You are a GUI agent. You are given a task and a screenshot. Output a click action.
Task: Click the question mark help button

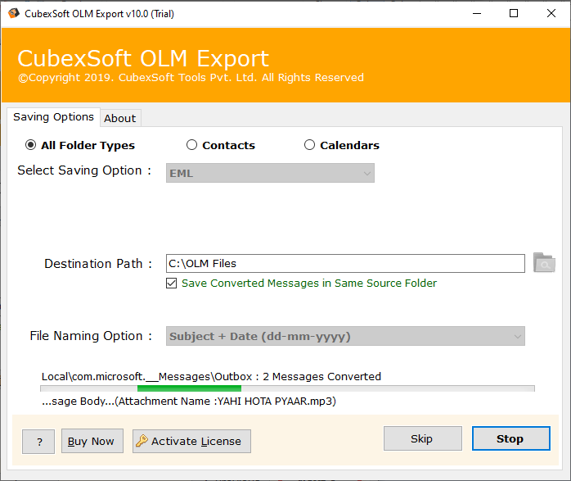pos(38,442)
